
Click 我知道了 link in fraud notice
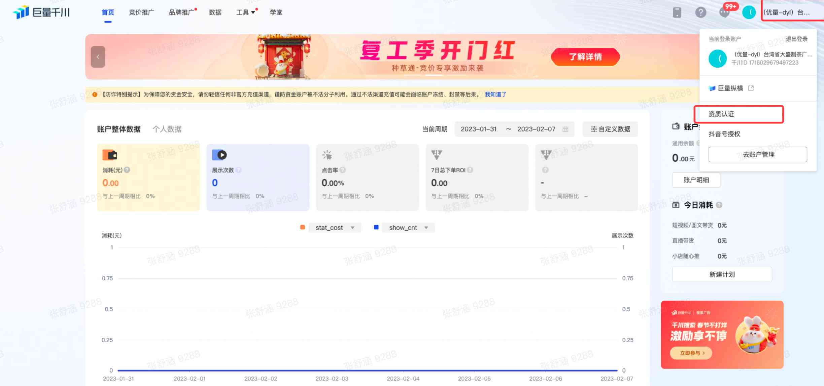(495, 94)
